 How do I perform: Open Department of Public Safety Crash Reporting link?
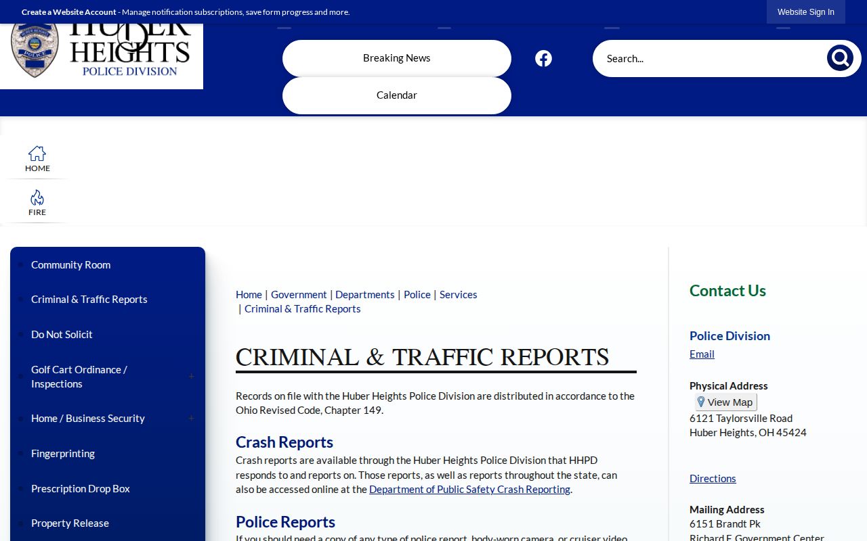point(469,489)
